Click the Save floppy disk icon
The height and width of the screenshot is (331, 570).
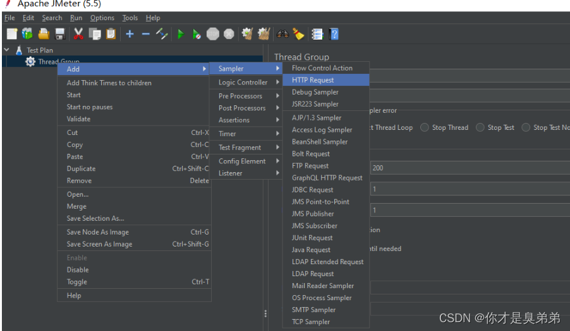(x=60, y=33)
